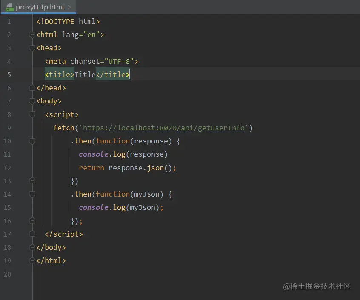Click the fold end marker on line 13
Image resolution: width=360 pixels, height=300 pixels.
(x=32, y=181)
